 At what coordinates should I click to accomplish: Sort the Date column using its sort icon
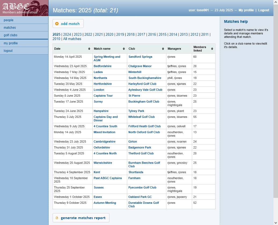point(89,49)
